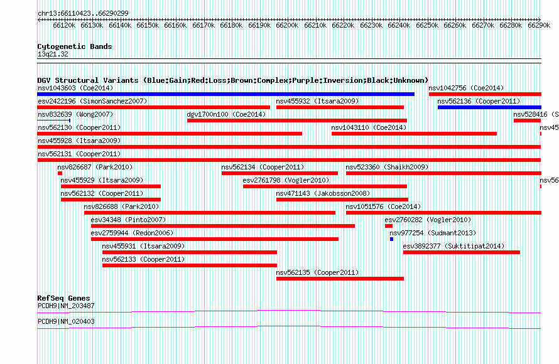The height and width of the screenshot is (364, 559).
Task: Open dgv1700n100 (Coe2014) variant label
Action: pyautogui.click(x=226, y=114)
